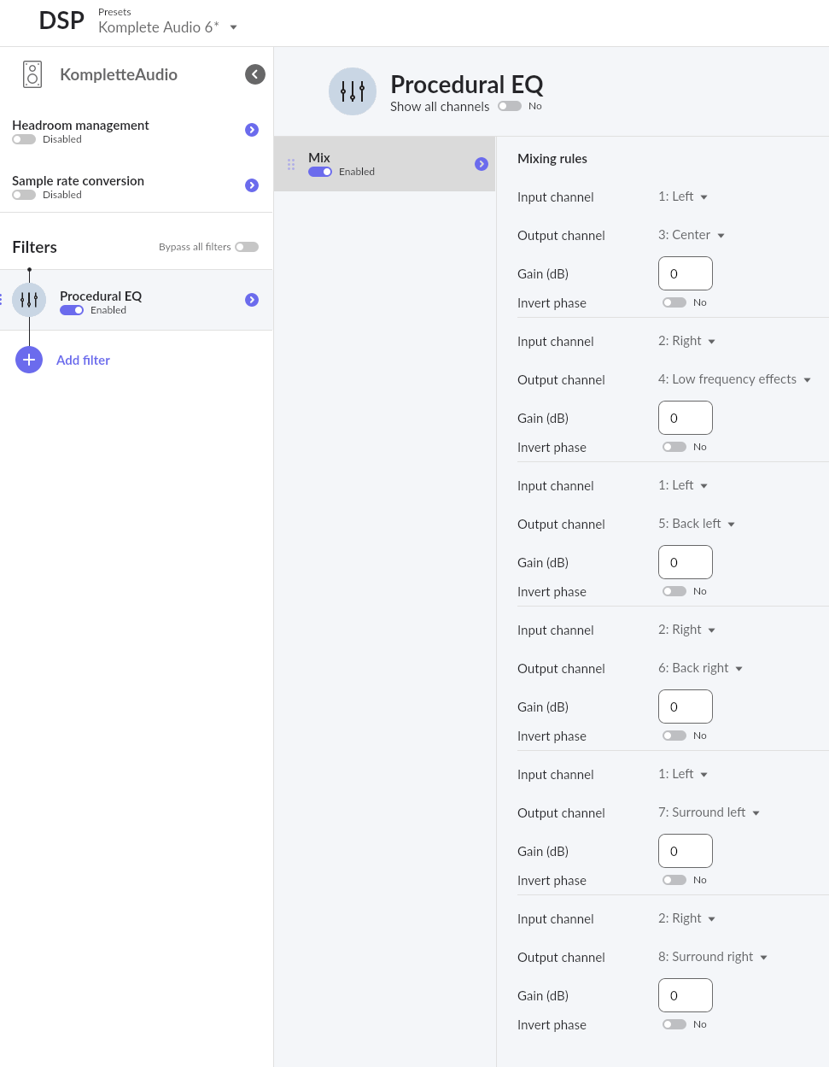
Task: Click the Mix row drag handle
Action: [x=291, y=164]
